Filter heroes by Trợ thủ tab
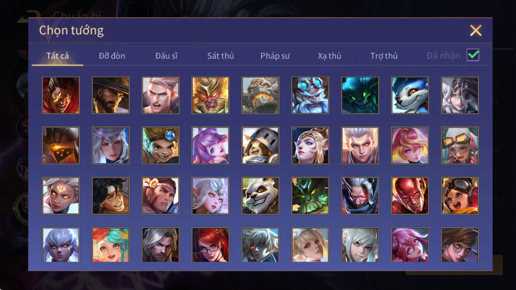This screenshot has width=516, height=290. pyautogui.click(x=384, y=56)
